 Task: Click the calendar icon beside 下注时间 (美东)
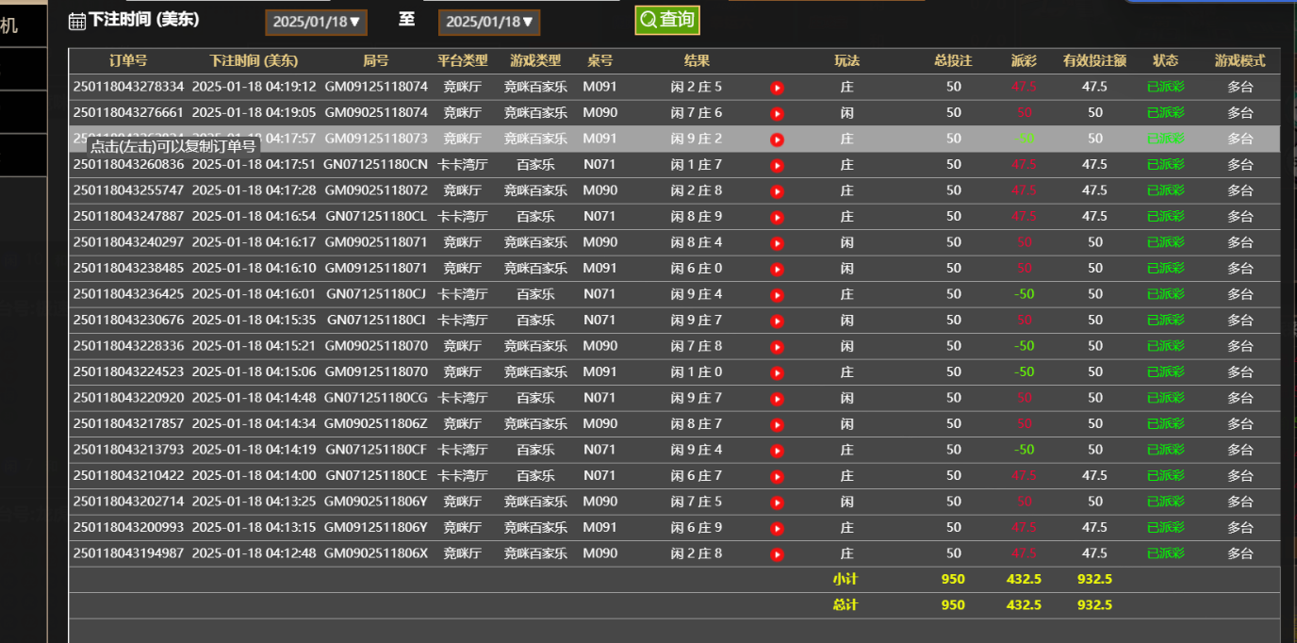[x=77, y=21]
